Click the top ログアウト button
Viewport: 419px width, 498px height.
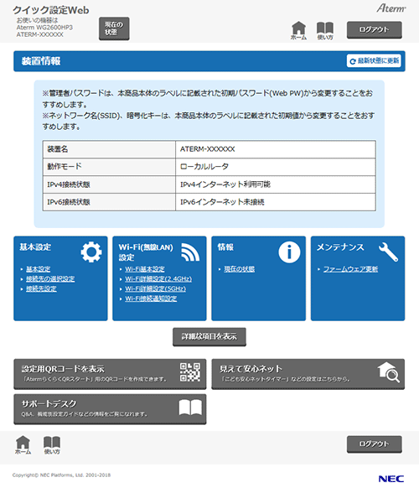point(375,30)
